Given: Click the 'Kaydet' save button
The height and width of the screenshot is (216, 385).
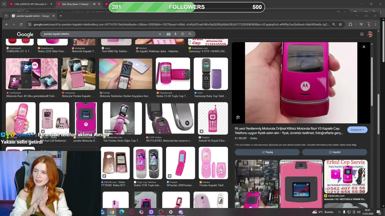Looking at the screenshot, I should point(334,152).
